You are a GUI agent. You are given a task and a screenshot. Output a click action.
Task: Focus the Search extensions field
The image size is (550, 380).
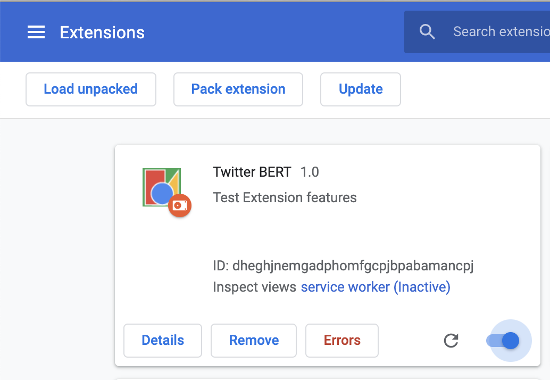[x=477, y=32]
